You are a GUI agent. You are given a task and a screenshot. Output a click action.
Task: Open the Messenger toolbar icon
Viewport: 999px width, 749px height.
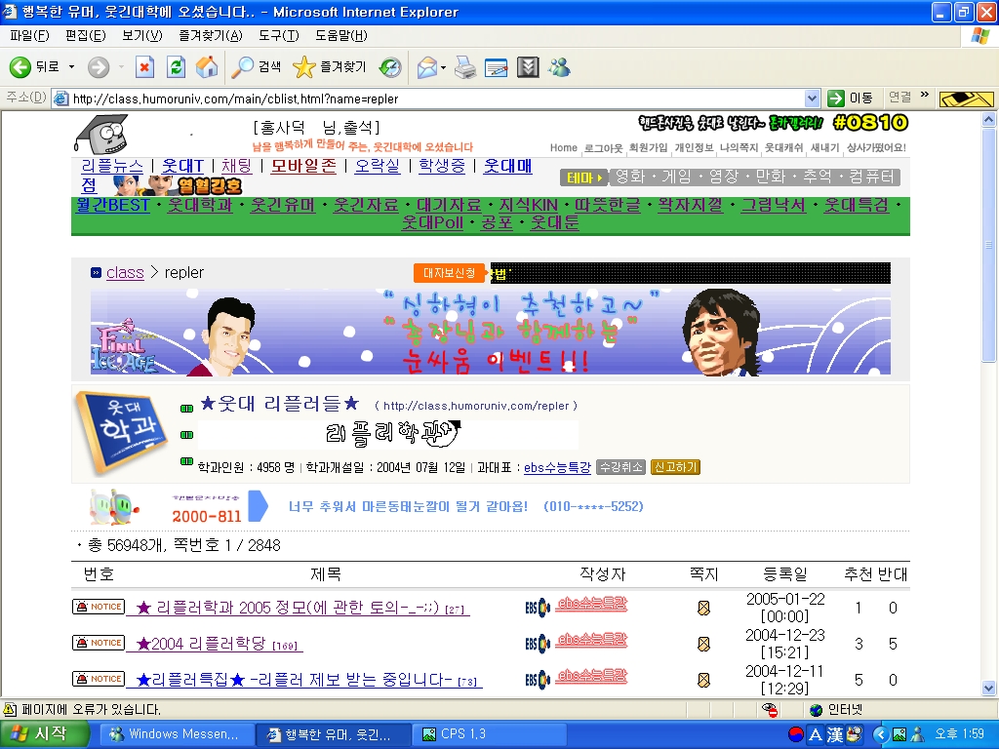(x=559, y=67)
